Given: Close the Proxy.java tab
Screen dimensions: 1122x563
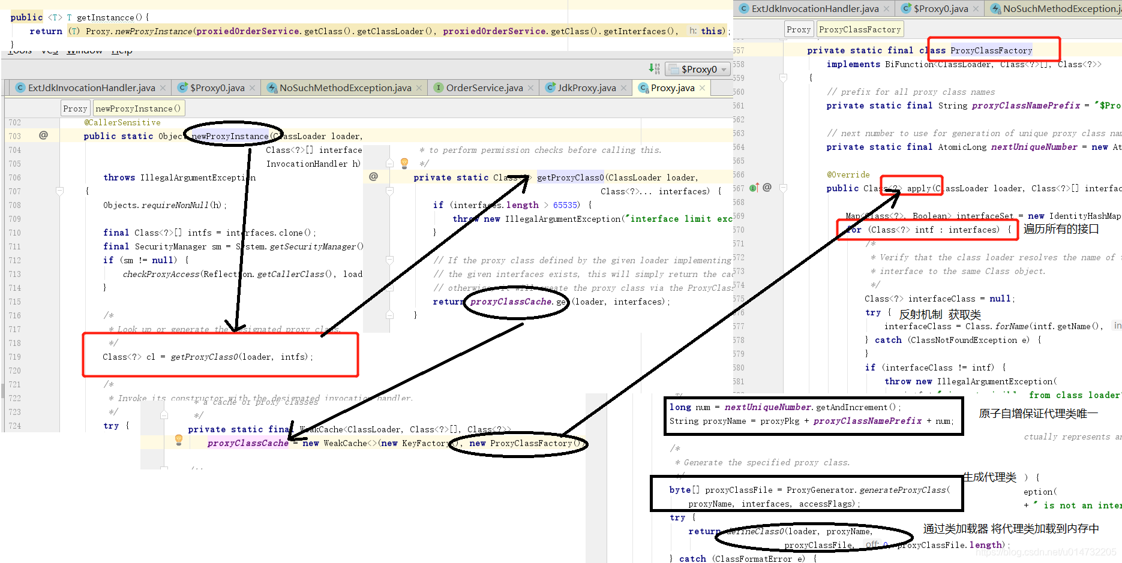Looking at the screenshot, I should point(702,88).
